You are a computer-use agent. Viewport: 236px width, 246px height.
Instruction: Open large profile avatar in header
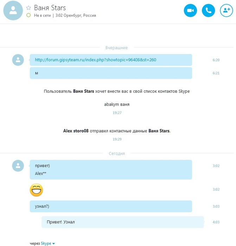coord(13,11)
